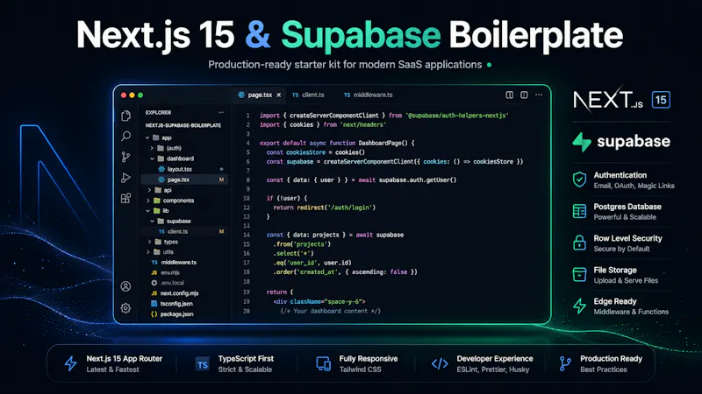This screenshot has height=394, width=702.
Task: Click the Row Level Security lock icon
Action: coord(579,243)
